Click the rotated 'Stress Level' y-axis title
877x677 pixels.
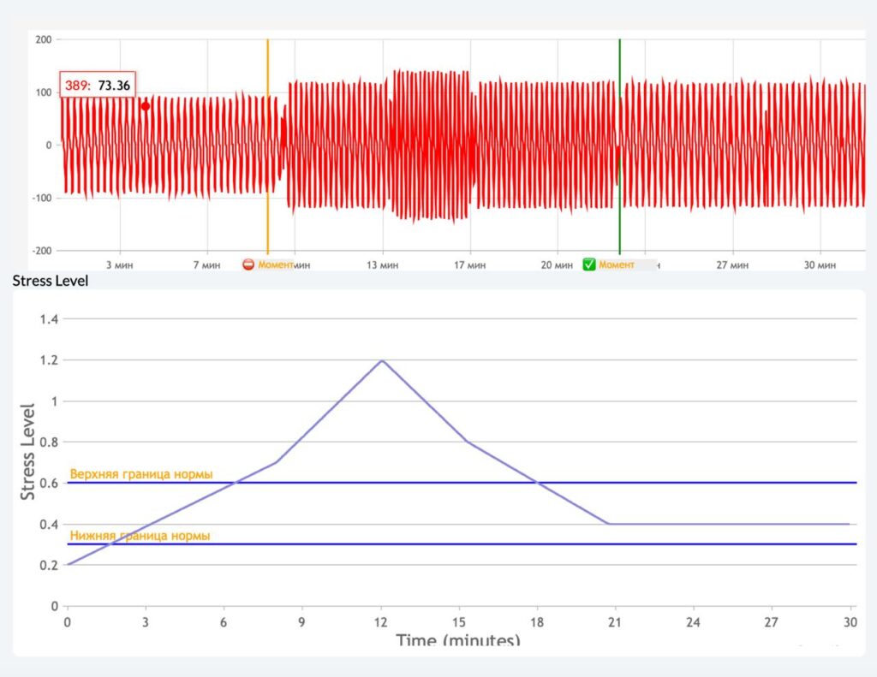point(27,451)
